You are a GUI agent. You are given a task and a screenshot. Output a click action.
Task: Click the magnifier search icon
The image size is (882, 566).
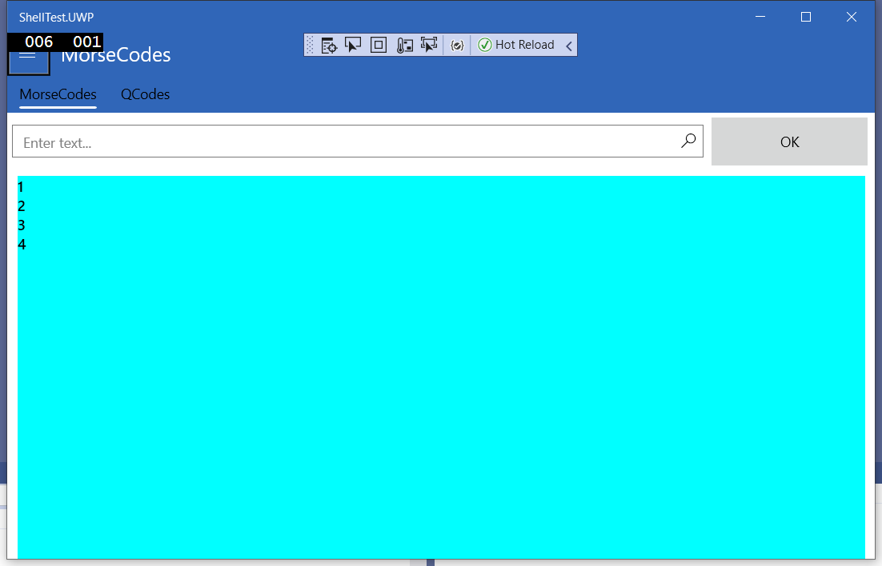687,141
